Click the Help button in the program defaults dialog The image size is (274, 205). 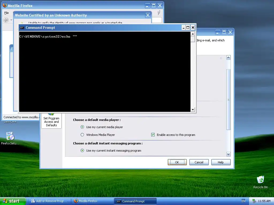[221, 162]
